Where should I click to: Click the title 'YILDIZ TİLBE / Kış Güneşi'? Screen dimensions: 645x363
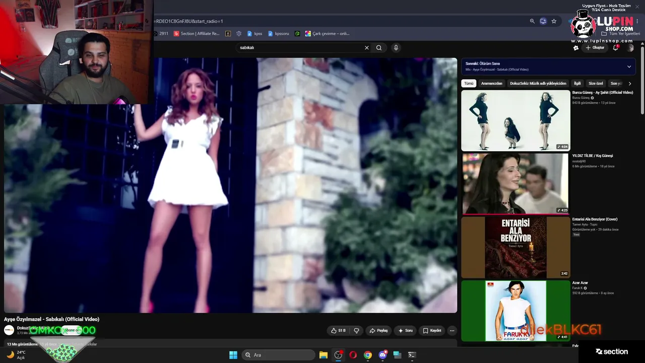pos(593,156)
